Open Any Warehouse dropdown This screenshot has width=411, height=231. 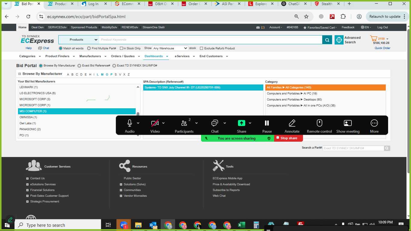pos(170,48)
